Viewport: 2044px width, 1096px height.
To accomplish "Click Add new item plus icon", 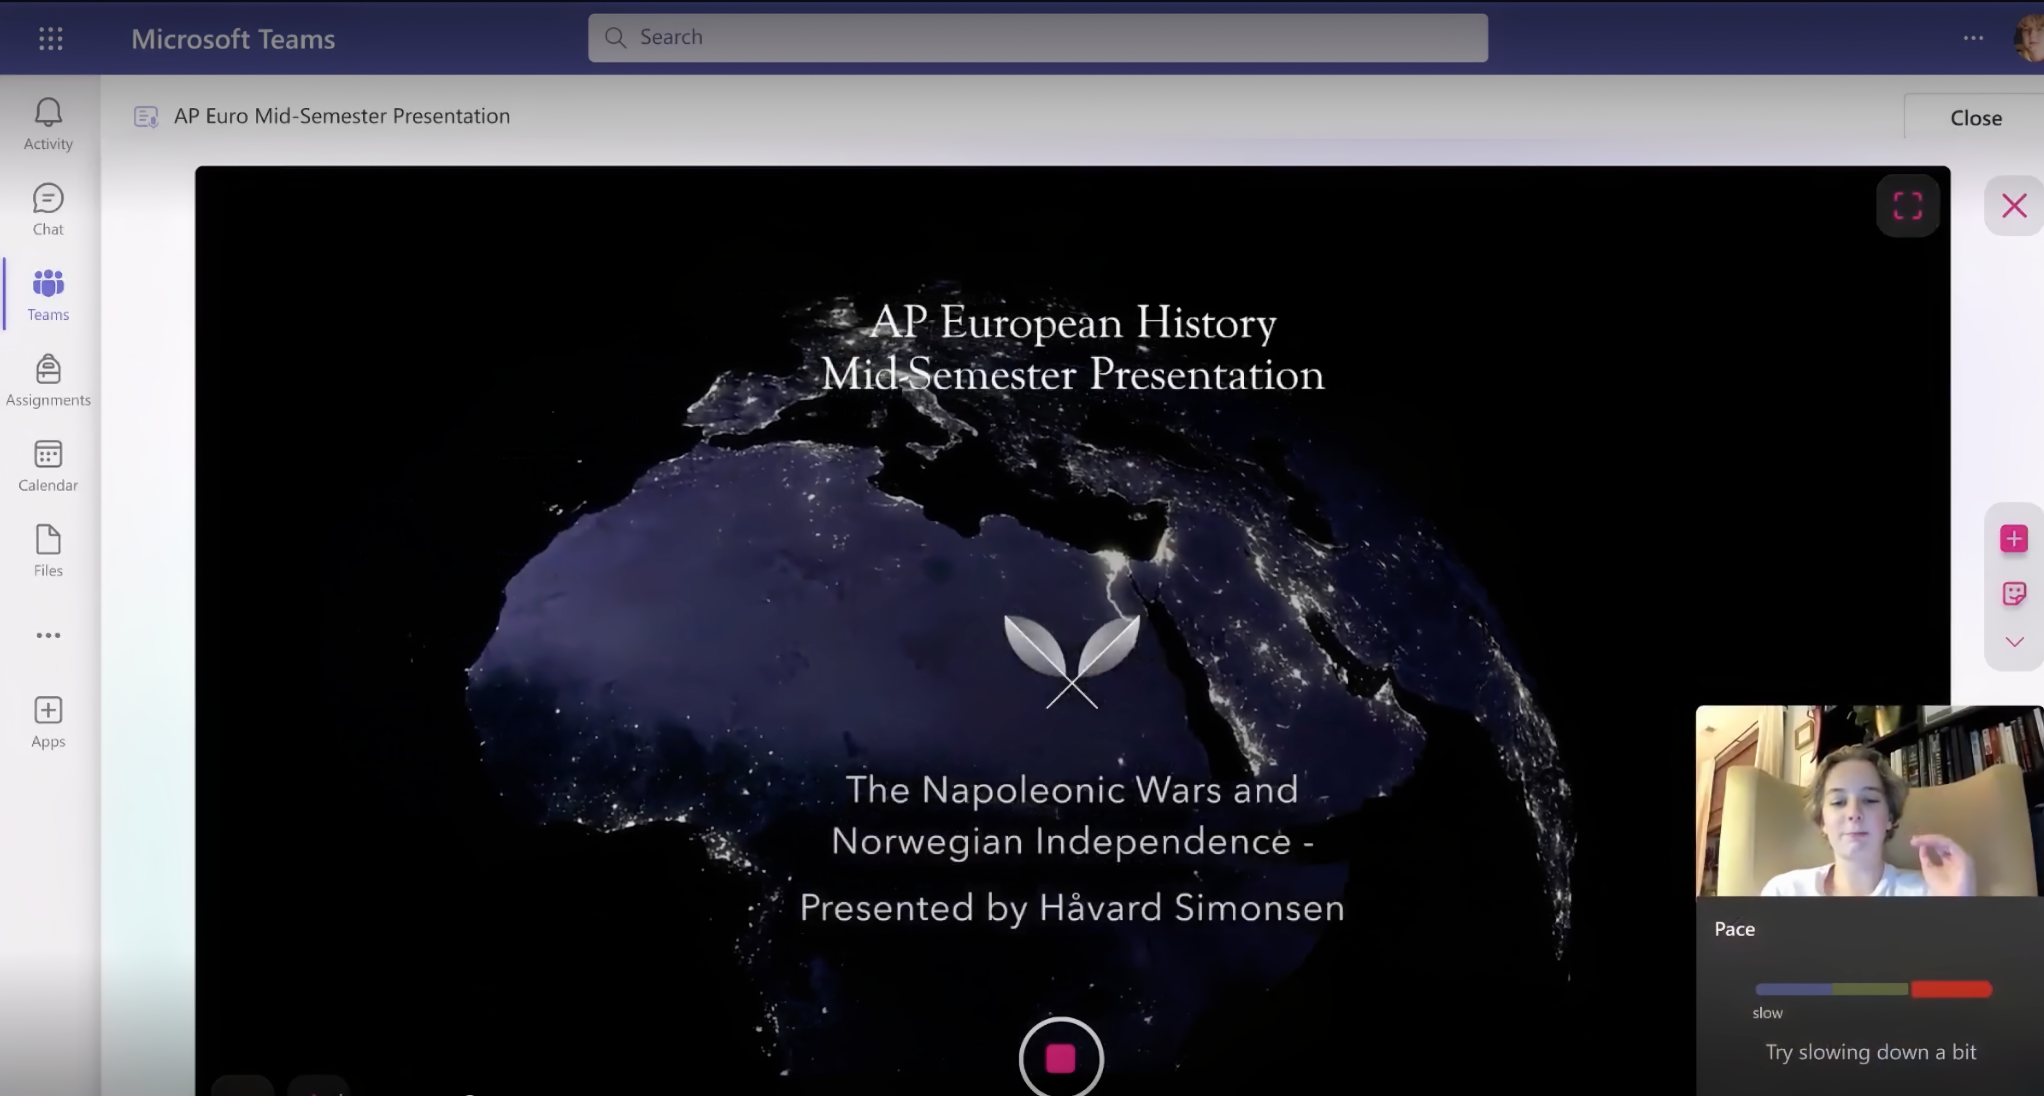I will coord(2013,539).
